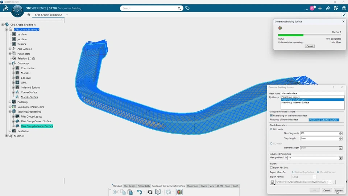Image resolution: width=348 pixels, height=196 pixels.
Task: Click the top Search box
Action: 152,8
